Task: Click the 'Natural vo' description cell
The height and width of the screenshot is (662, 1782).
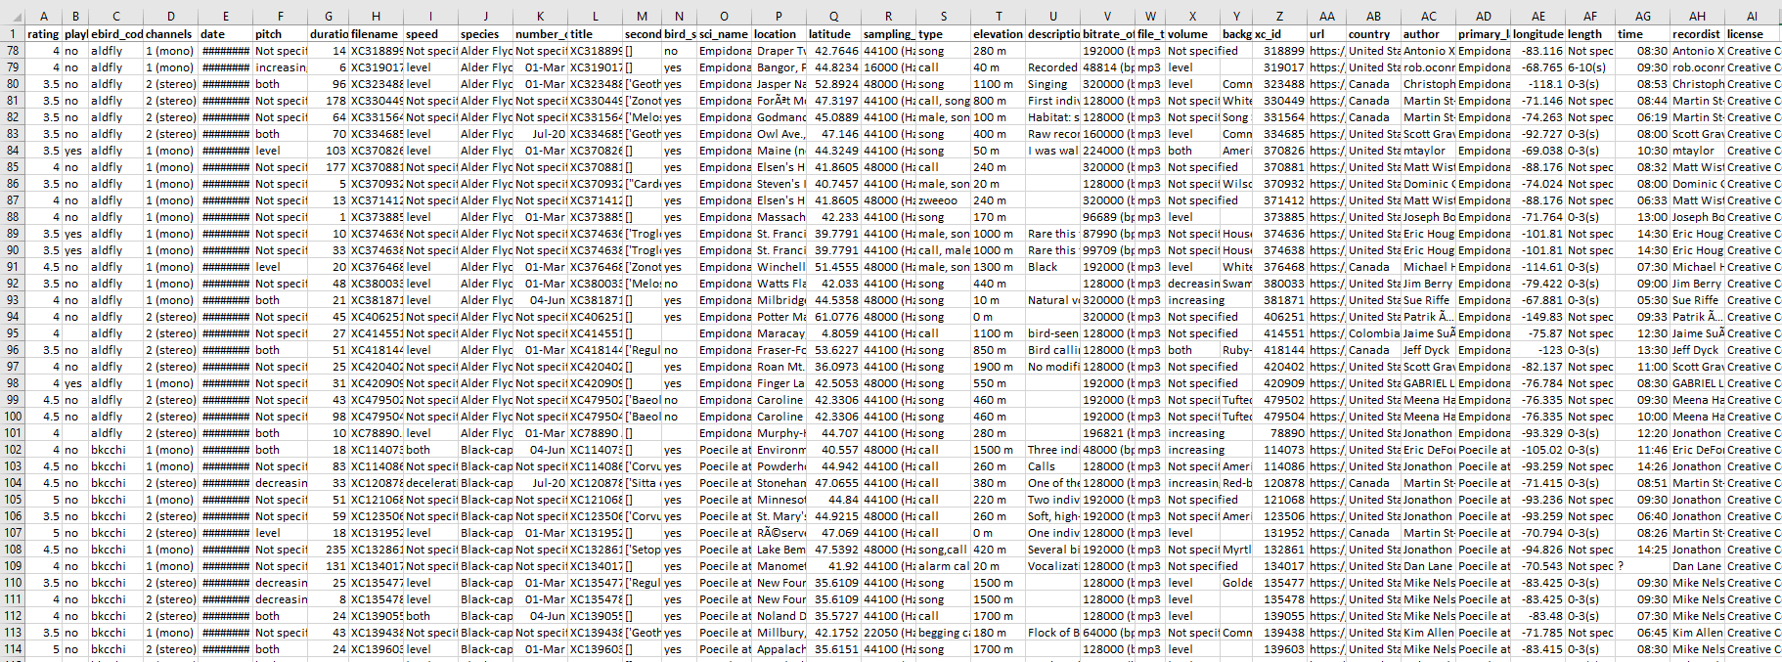Action: pos(1053,300)
